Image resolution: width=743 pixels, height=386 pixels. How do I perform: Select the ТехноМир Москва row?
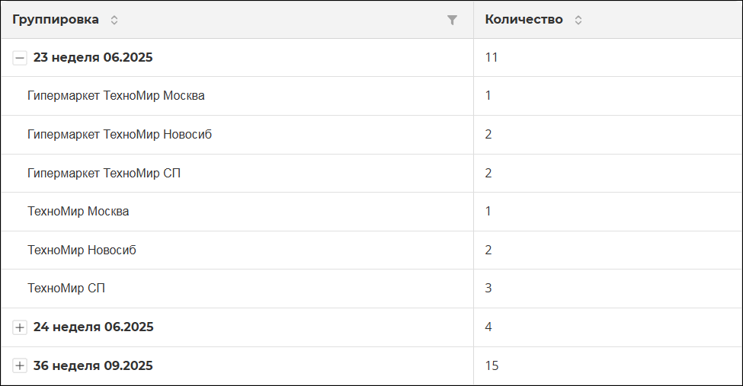372,212
